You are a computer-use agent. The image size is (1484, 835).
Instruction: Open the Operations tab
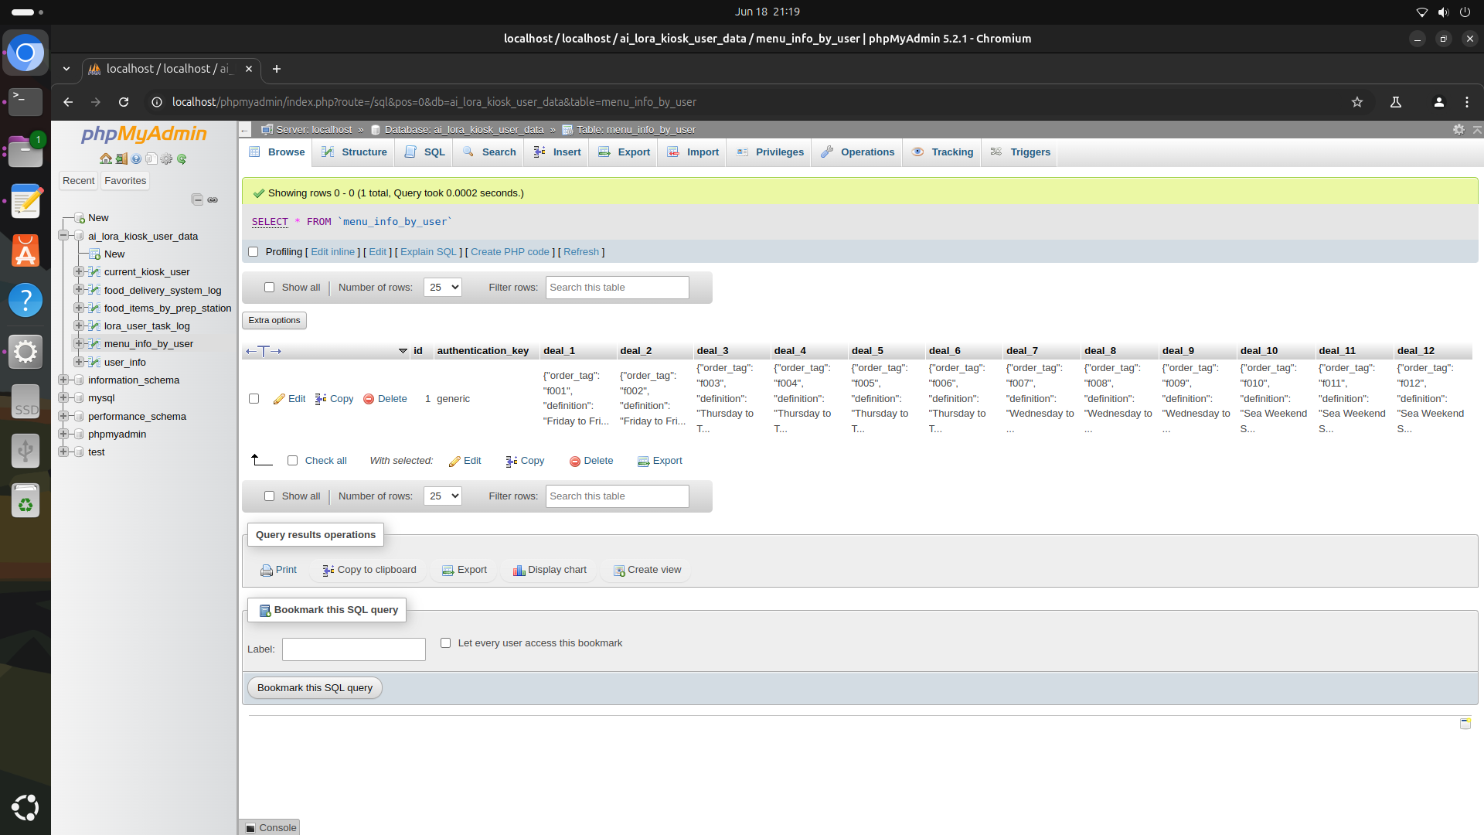858,152
